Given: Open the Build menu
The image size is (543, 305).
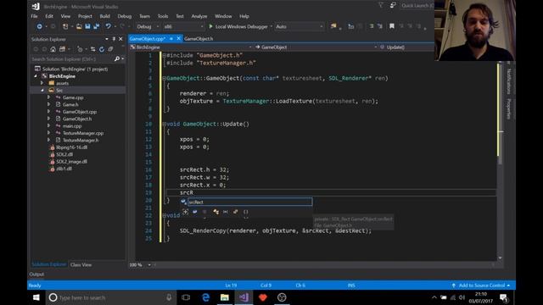Looking at the screenshot, I should (104, 16).
